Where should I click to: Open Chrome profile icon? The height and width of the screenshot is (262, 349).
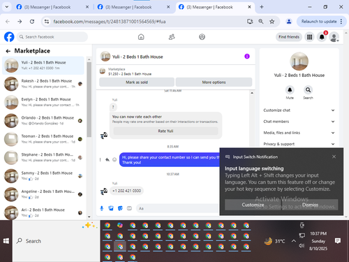click(289, 22)
